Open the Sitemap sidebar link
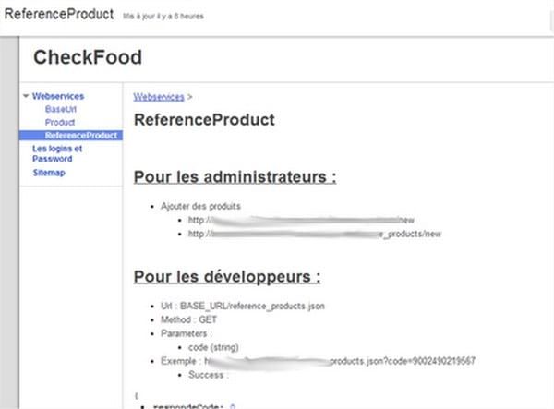 pyautogui.click(x=49, y=173)
